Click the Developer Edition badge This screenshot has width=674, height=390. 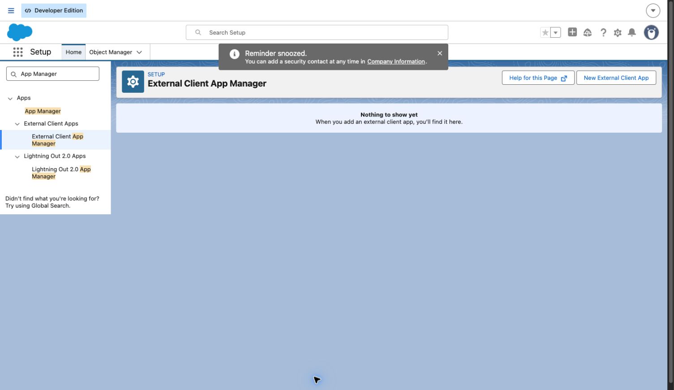(54, 10)
